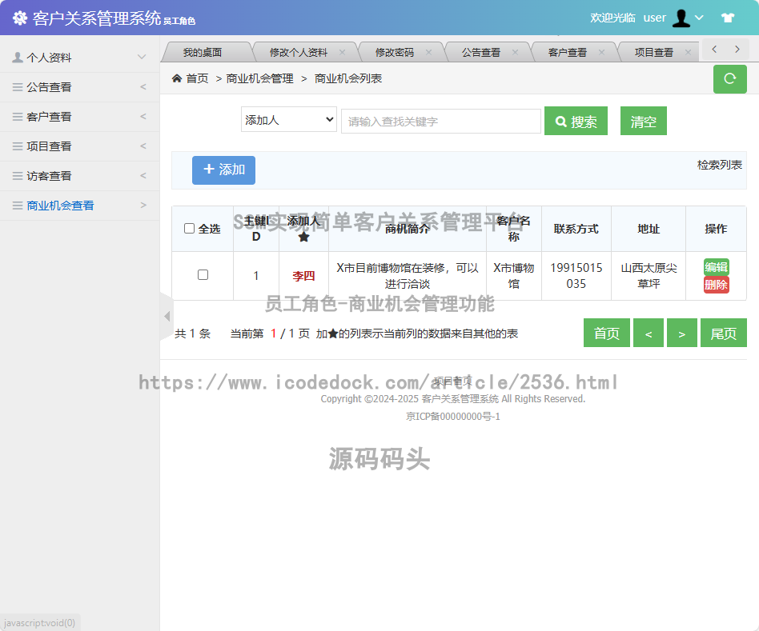Click the green 搜索 button
This screenshot has width=759, height=631.
(x=576, y=121)
